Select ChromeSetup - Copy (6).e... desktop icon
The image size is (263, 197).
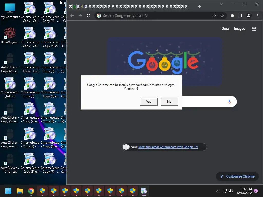50,138
